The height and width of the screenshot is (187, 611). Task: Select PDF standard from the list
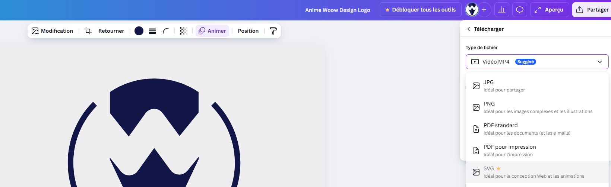pos(536,129)
